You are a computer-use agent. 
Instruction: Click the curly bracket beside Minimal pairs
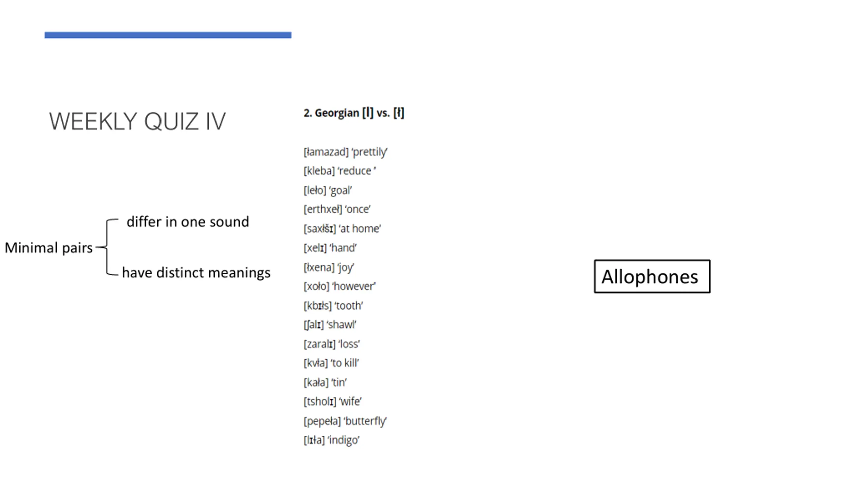click(107, 247)
